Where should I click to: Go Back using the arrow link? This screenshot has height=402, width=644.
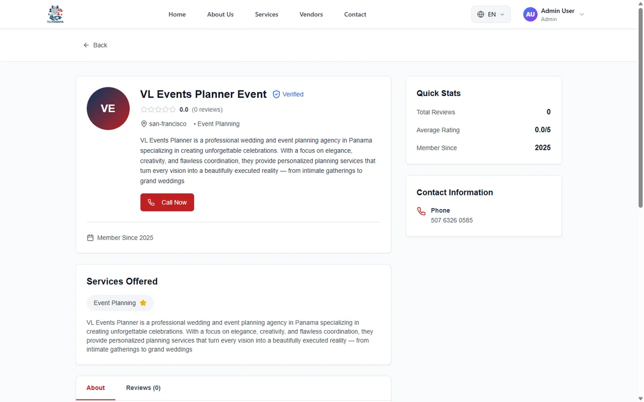(96, 45)
